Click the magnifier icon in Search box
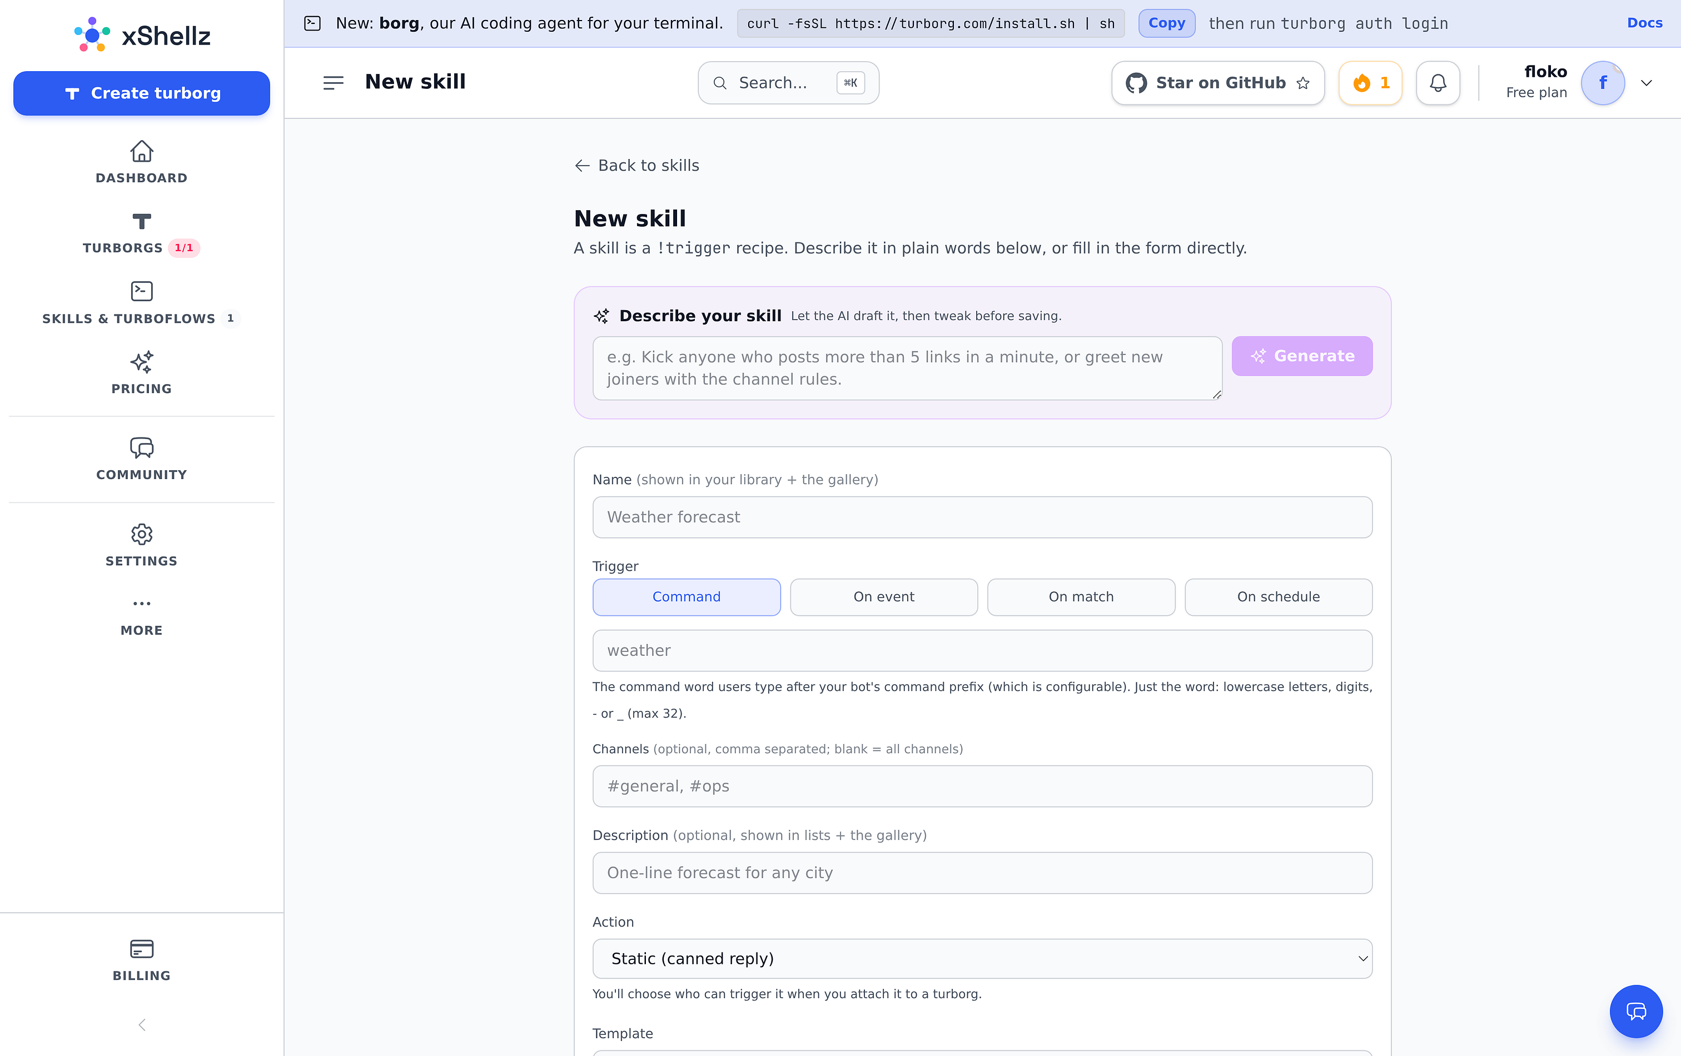 (x=720, y=83)
